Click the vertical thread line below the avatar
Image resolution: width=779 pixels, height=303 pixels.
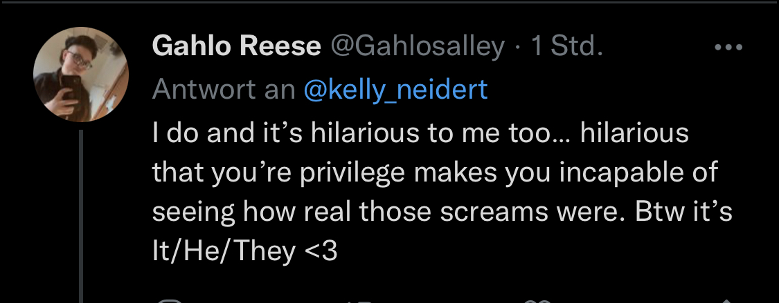[81, 216]
